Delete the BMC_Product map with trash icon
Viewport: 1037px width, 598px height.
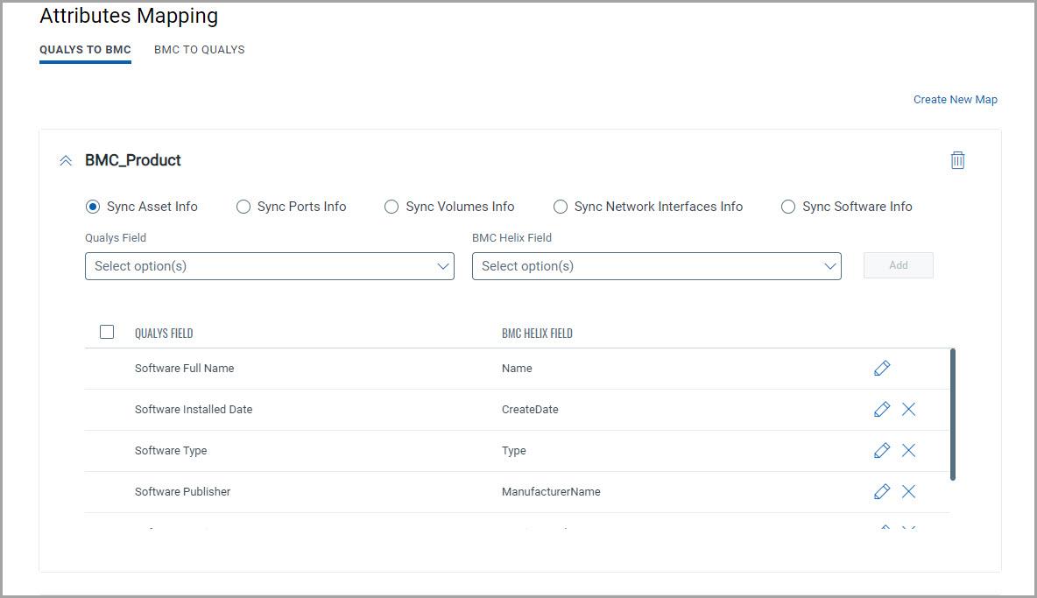coord(957,160)
